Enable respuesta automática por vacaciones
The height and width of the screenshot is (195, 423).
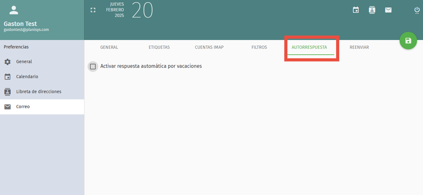(x=93, y=66)
